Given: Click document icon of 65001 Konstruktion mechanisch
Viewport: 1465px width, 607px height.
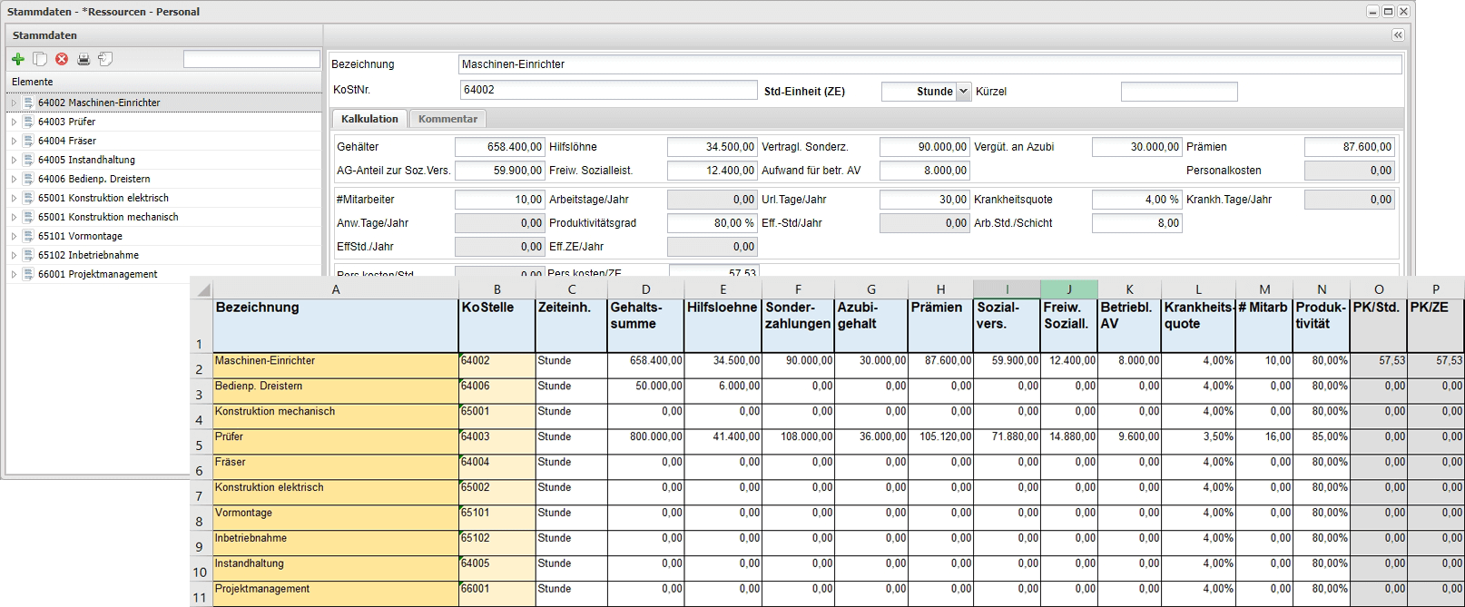Looking at the screenshot, I should (x=29, y=217).
